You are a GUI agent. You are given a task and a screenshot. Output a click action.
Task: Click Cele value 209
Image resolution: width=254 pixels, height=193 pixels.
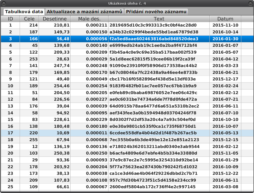[29, 180]
